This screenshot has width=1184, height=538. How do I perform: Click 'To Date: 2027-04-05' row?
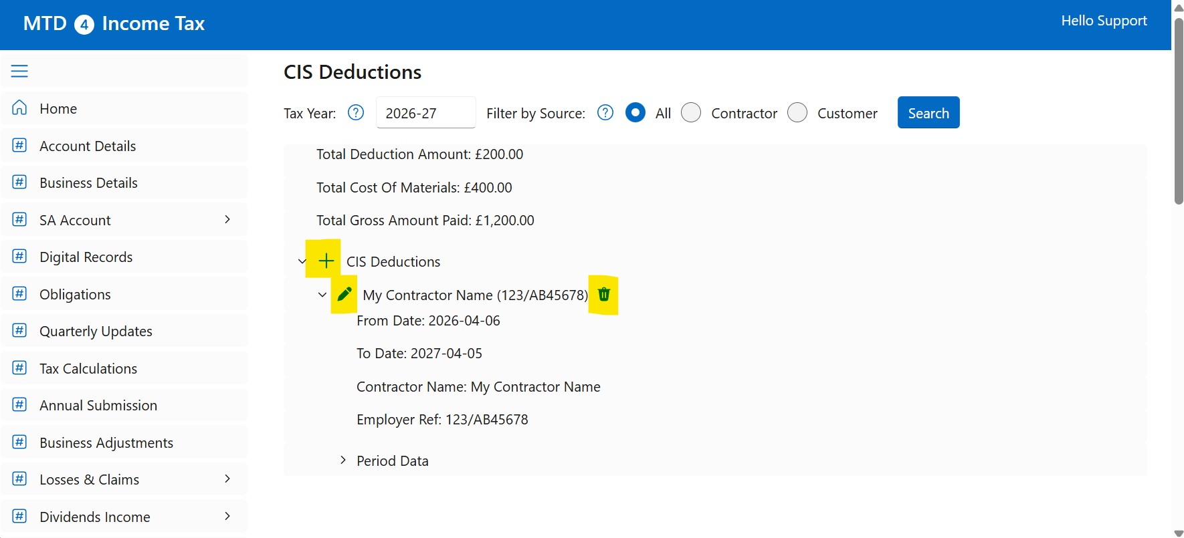coord(419,354)
